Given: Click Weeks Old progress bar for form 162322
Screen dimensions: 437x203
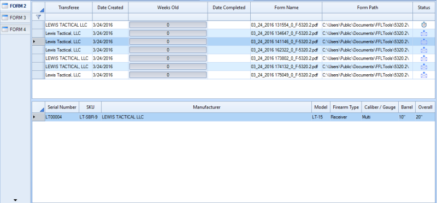Looking at the screenshot, I should click(x=168, y=50).
